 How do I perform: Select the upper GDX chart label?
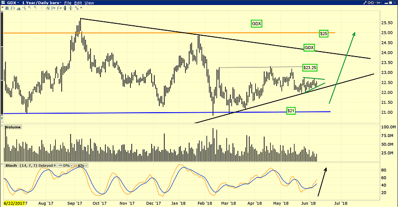256,24
